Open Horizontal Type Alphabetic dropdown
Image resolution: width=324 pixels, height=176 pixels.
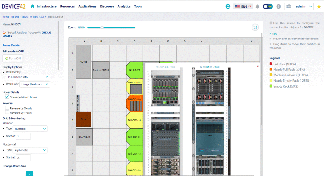tap(30, 150)
